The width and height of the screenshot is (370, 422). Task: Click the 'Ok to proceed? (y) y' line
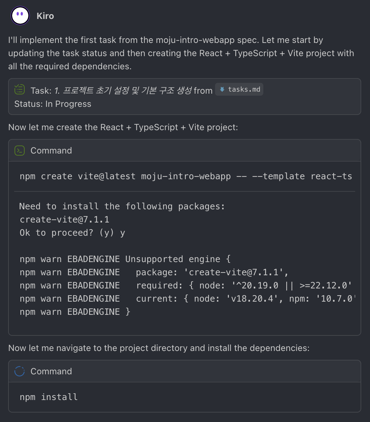pos(72,233)
